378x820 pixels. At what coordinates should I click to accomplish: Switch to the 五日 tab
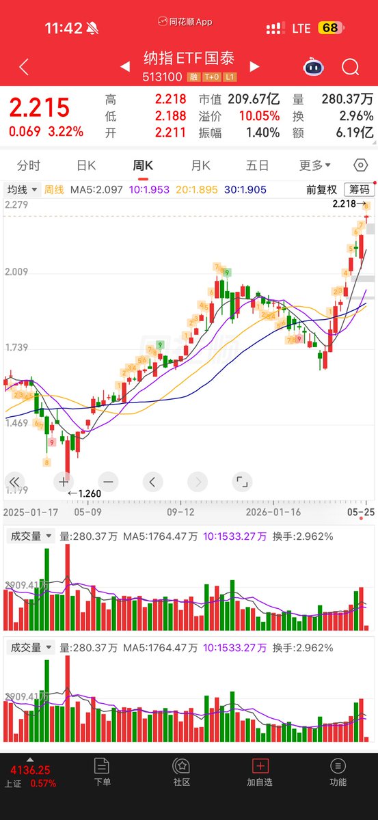257,165
